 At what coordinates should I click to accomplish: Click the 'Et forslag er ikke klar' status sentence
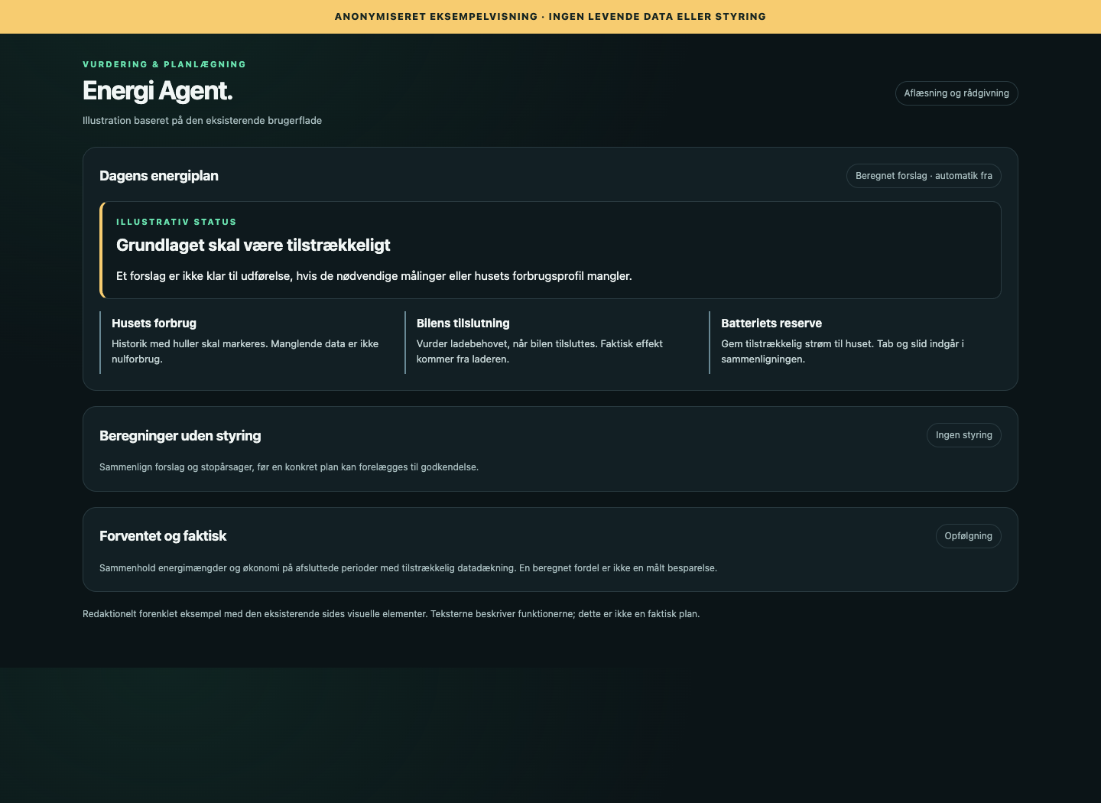pos(374,276)
